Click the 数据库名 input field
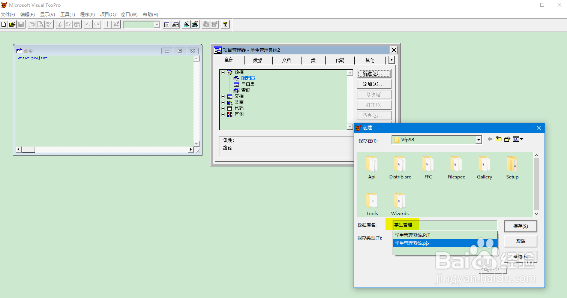Viewport: 567px width, 298px height. 445,225
